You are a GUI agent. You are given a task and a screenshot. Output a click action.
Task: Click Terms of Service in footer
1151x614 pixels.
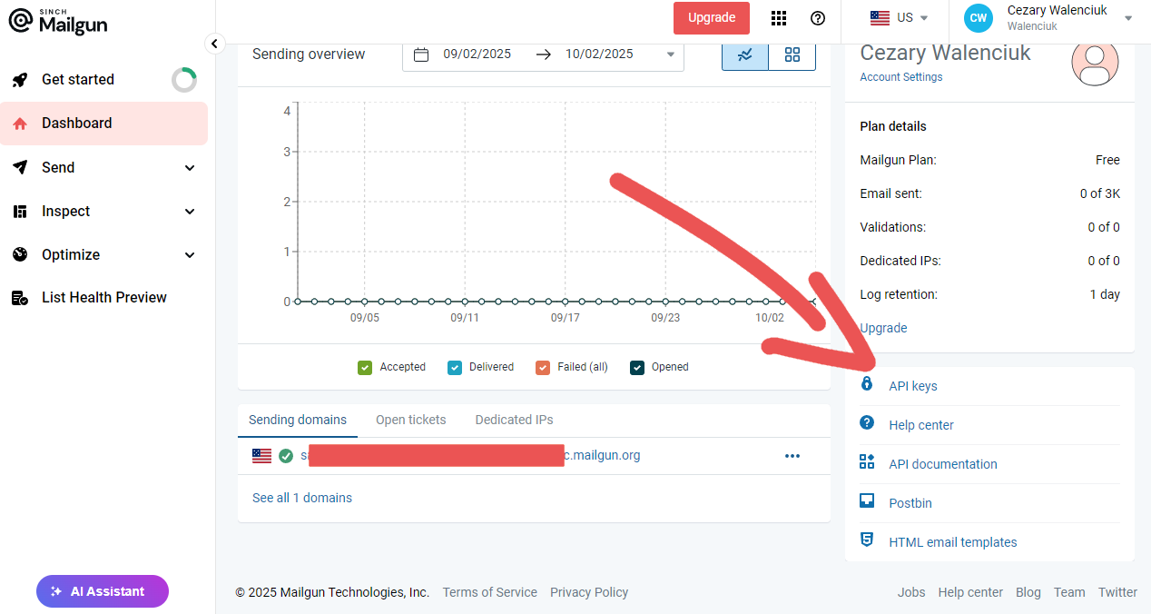pos(490,592)
